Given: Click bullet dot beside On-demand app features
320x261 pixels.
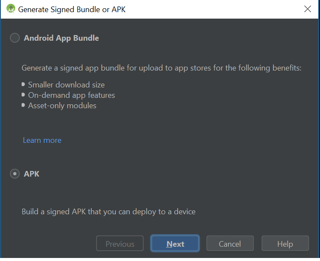Looking at the screenshot, I should click(23, 95).
